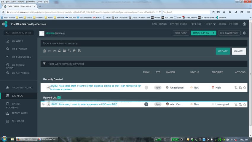Click hierarchy action icon for item 19632
This screenshot has height=142, width=252.
236,104
